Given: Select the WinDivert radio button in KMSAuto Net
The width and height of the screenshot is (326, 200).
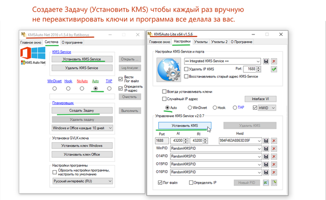Looking at the screenshot, I should (54, 89).
